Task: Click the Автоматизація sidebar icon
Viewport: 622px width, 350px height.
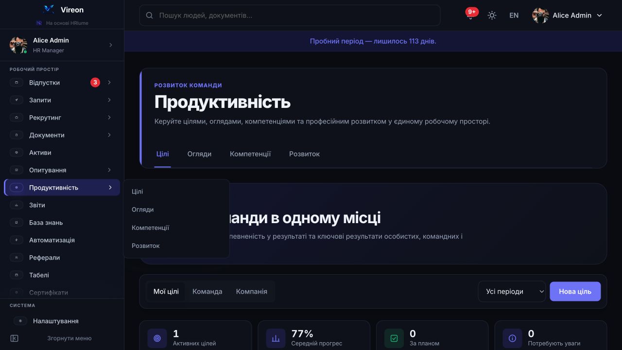Action: 17,240
